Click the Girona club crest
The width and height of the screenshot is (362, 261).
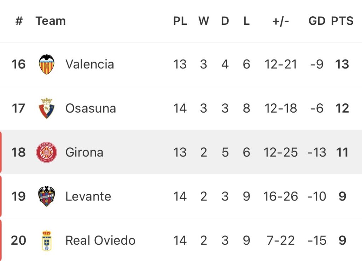pos(46,152)
